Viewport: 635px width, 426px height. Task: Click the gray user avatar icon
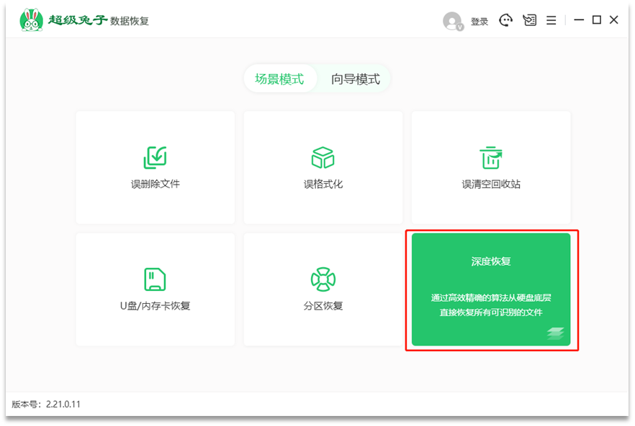click(x=452, y=22)
